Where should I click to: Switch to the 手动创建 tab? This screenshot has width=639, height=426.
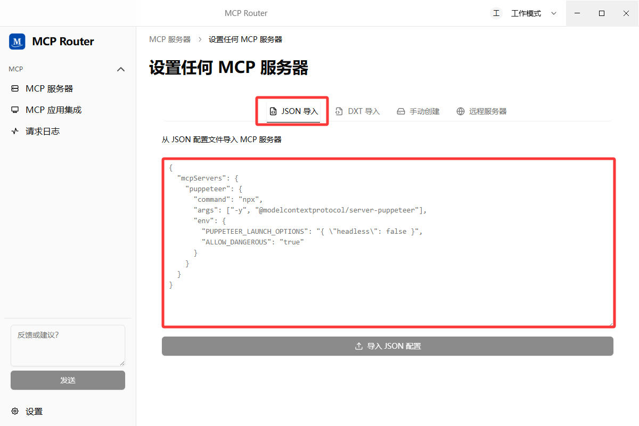(x=418, y=111)
